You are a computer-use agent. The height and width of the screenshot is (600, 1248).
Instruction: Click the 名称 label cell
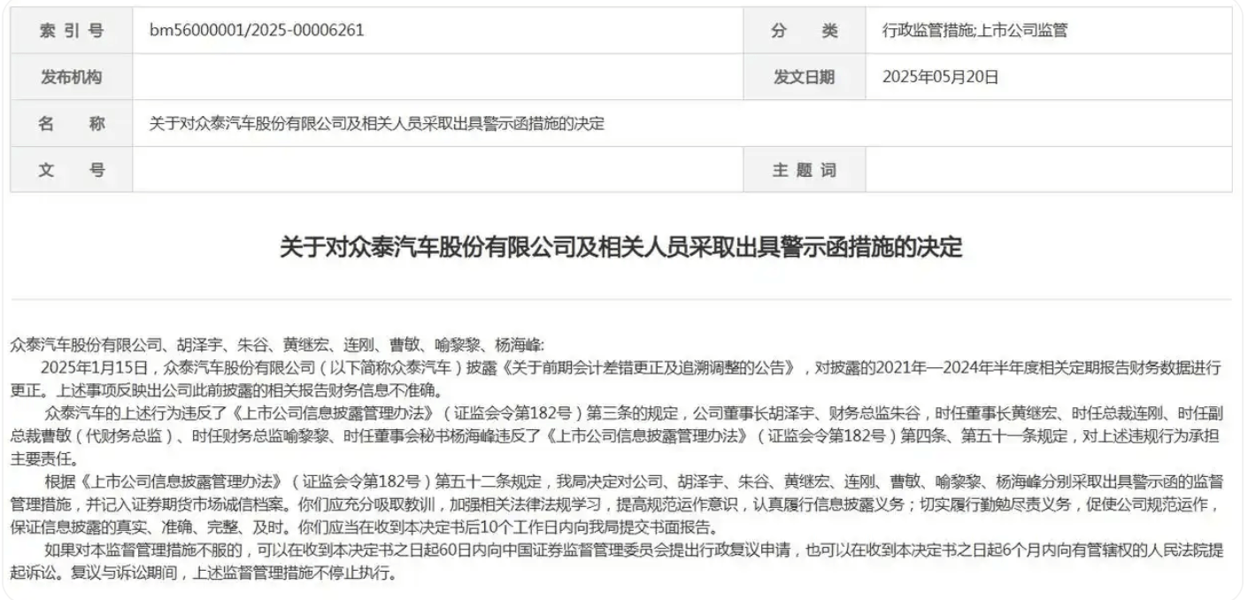[72, 123]
